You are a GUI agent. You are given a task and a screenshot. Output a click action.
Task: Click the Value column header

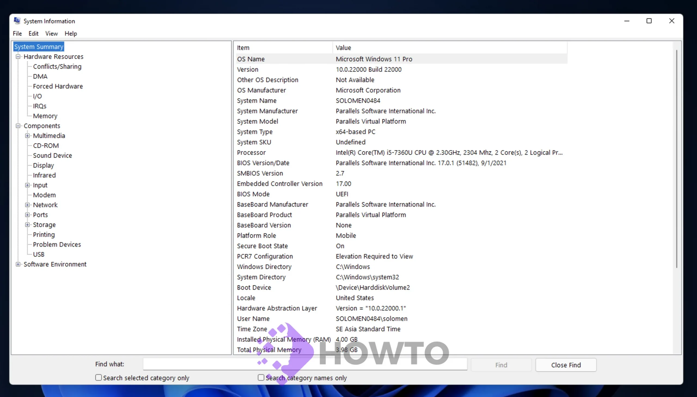point(450,48)
